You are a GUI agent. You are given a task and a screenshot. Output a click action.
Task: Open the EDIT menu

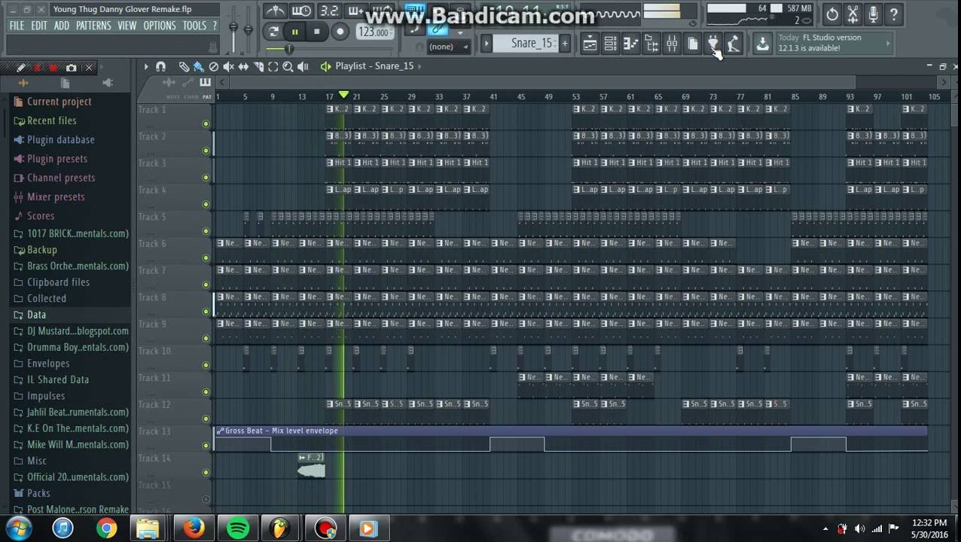click(x=39, y=26)
